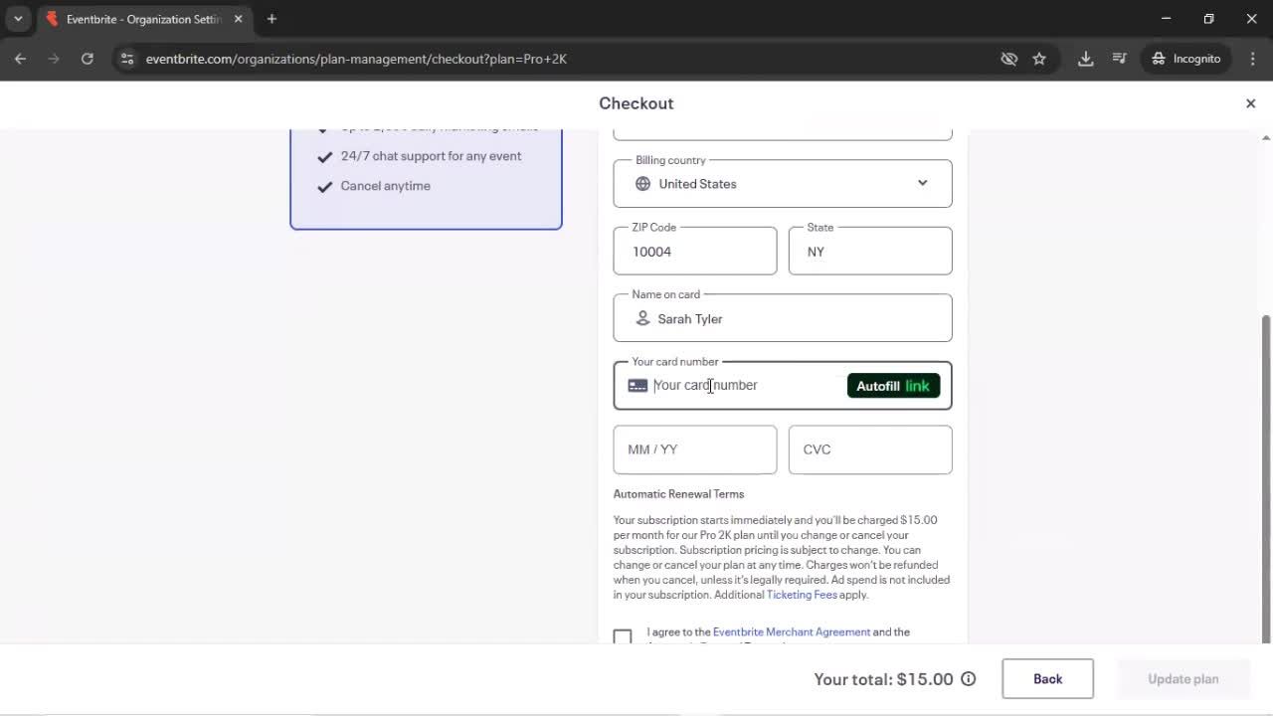Click the scroll-up arrow of page scrollbar

coord(1265,137)
